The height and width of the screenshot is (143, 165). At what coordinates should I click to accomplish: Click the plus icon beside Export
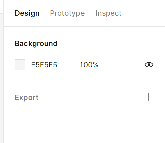click(149, 97)
